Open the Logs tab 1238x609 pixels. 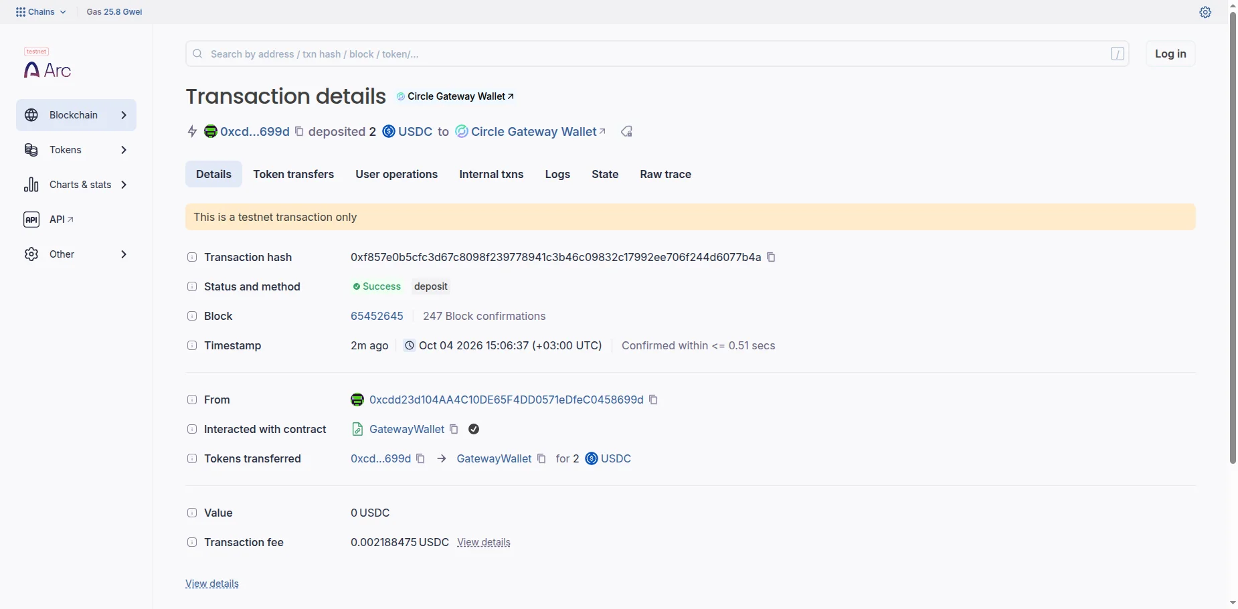[557, 174]
